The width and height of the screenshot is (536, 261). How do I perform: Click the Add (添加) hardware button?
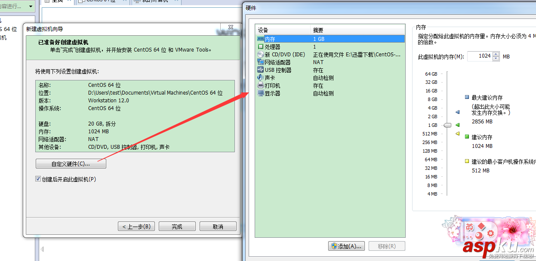tap(347, 246)
